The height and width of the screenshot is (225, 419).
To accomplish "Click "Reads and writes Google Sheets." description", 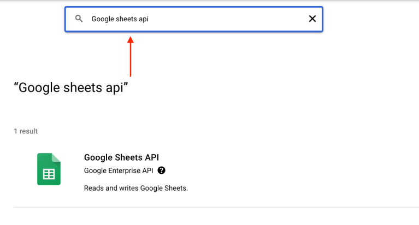I will click(x=135, y=188).
